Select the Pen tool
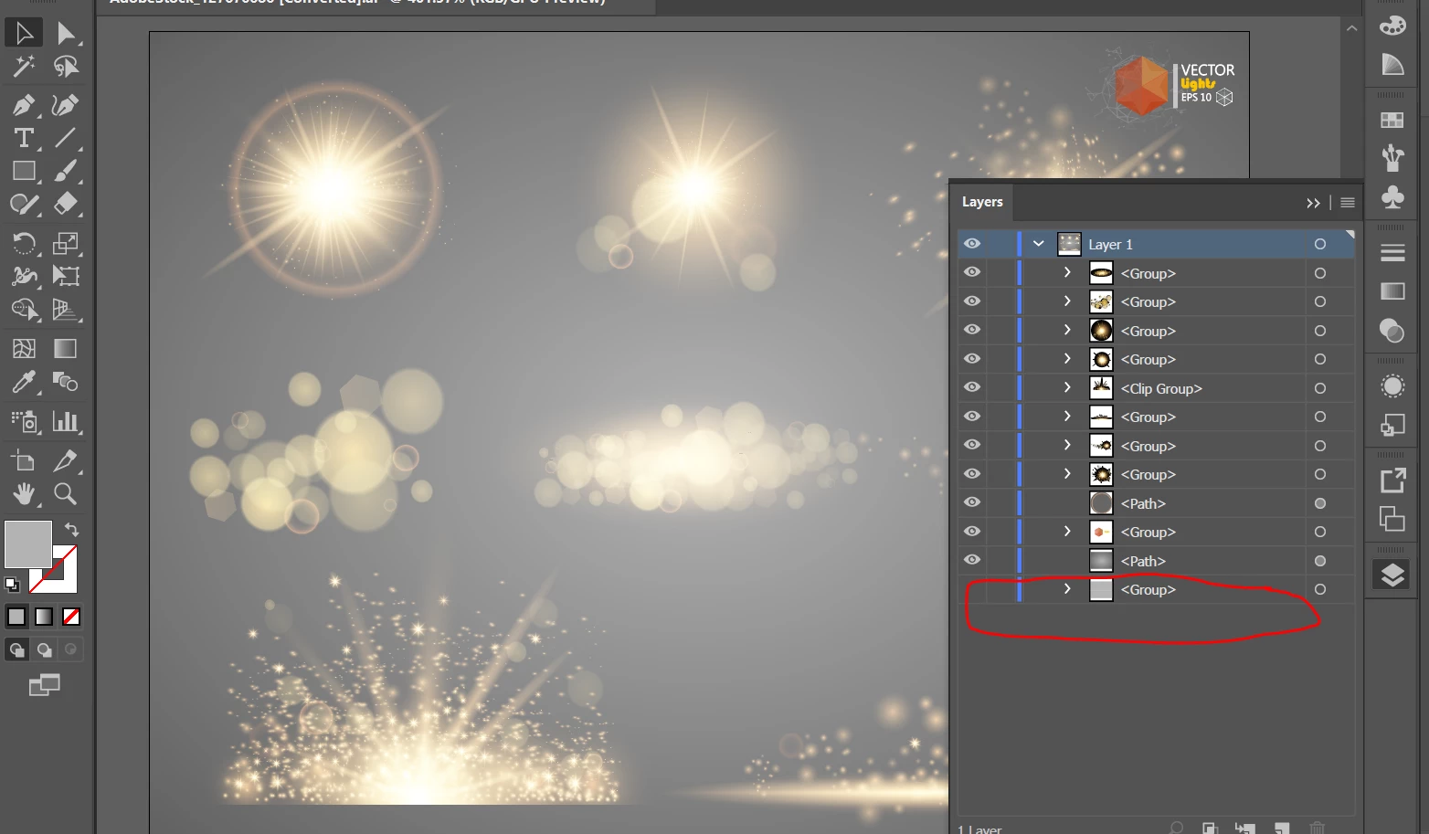This screenshot has height=834, width=1429. (24, 105)
